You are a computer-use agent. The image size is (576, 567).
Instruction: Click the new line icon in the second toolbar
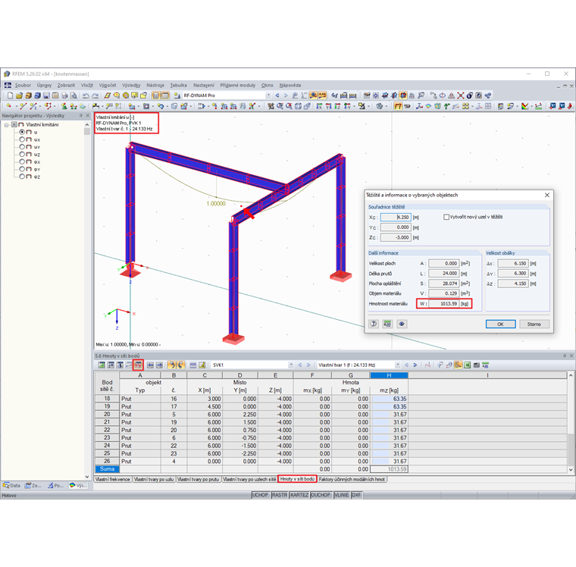coord(23,106)
